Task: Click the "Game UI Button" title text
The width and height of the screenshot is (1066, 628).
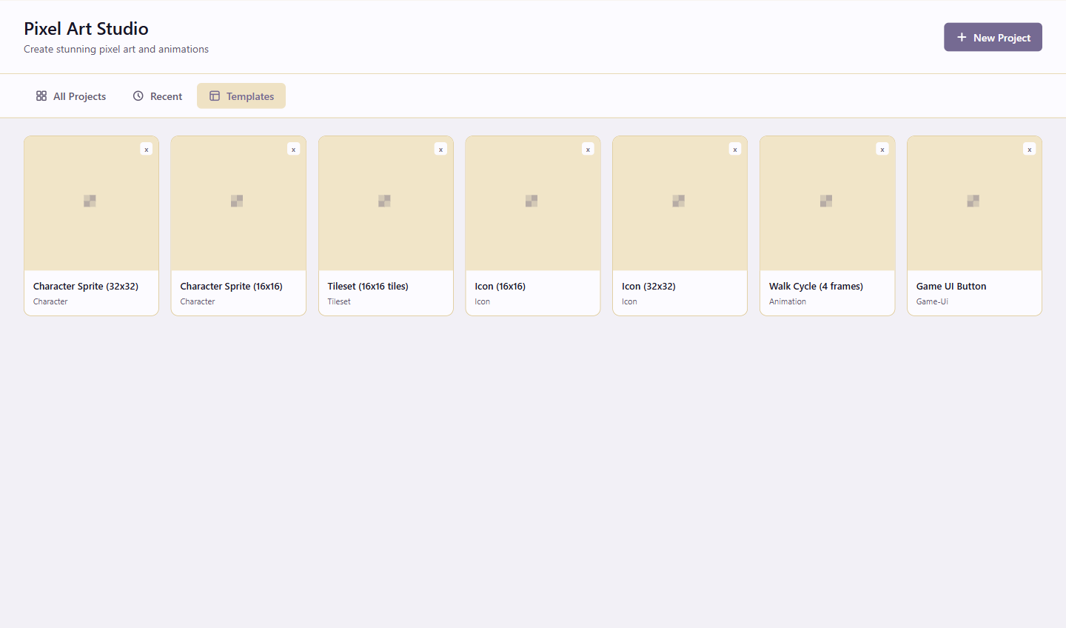Action: point(951,287)
